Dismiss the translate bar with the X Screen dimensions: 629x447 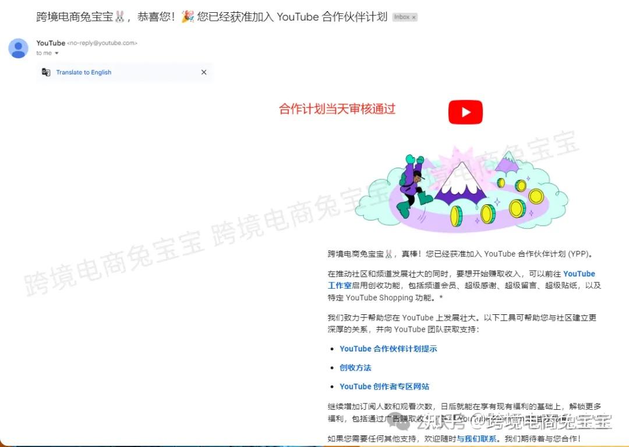[204, 72]
